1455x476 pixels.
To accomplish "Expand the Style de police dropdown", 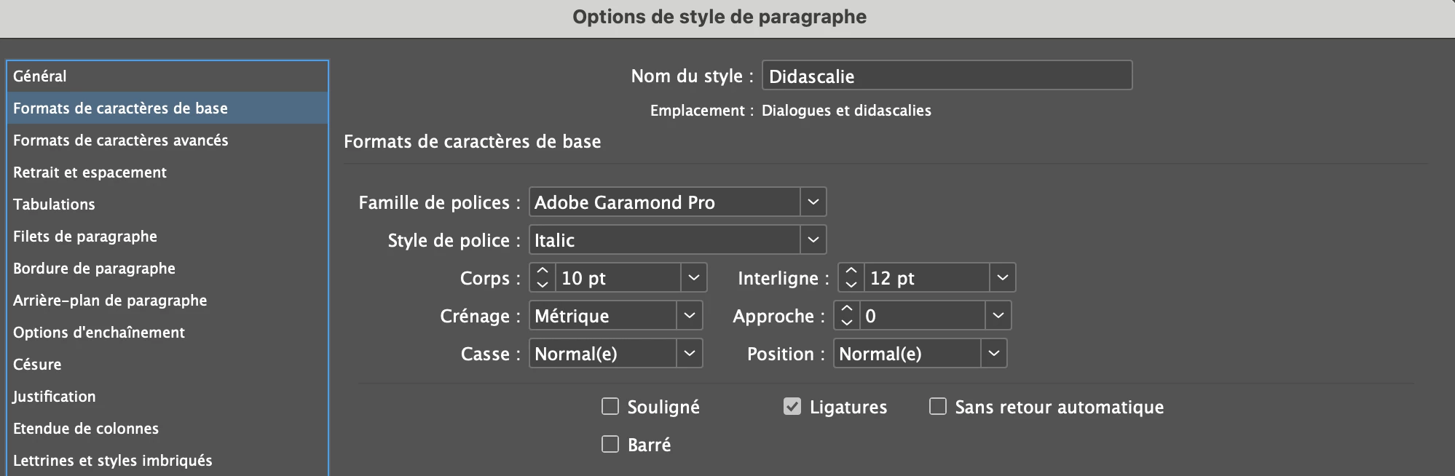I will coord(813,240).
